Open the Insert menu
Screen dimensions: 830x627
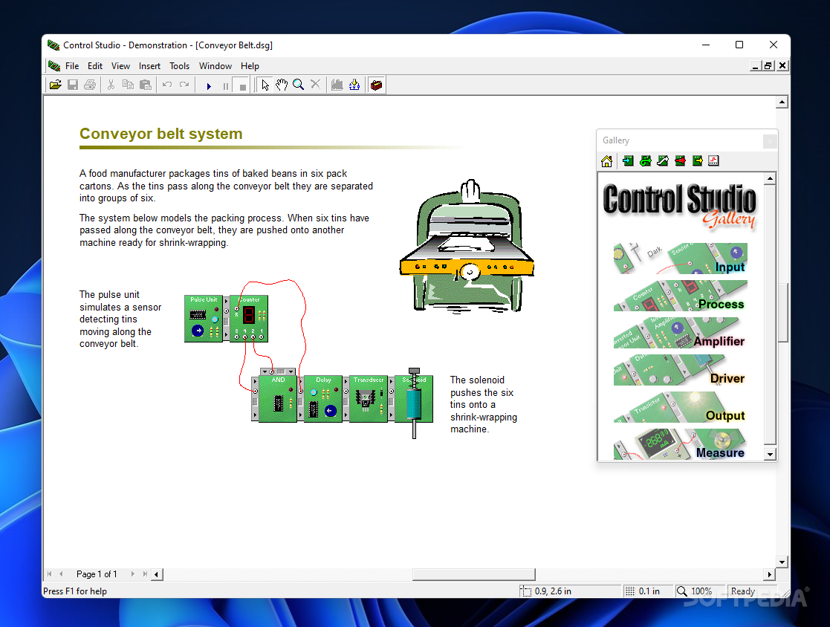coord(149,66)
